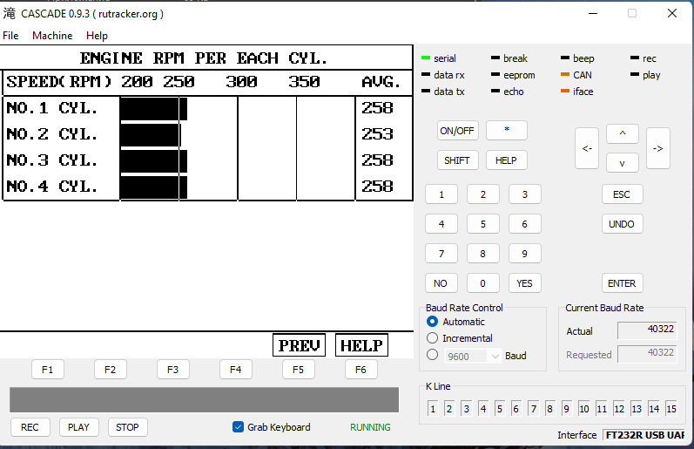Open the File menu
The height and width of the screenshot is (449, 694).
[10, 36]
